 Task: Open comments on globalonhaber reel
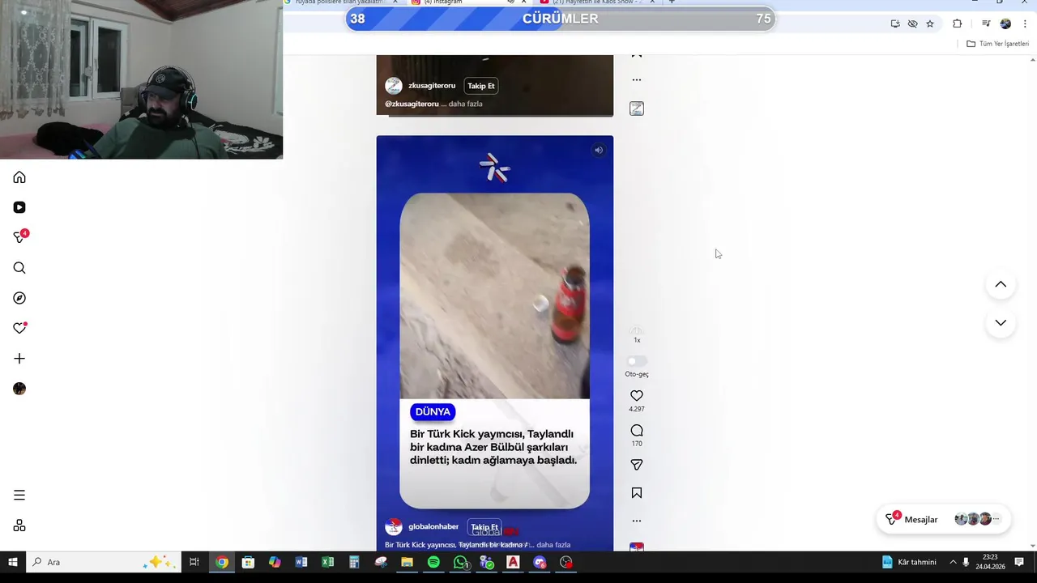pyautogui.click(x=637, y=431)
